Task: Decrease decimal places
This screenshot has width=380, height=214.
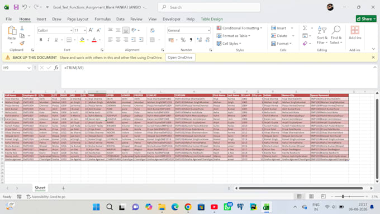Action: pos(207,40)
